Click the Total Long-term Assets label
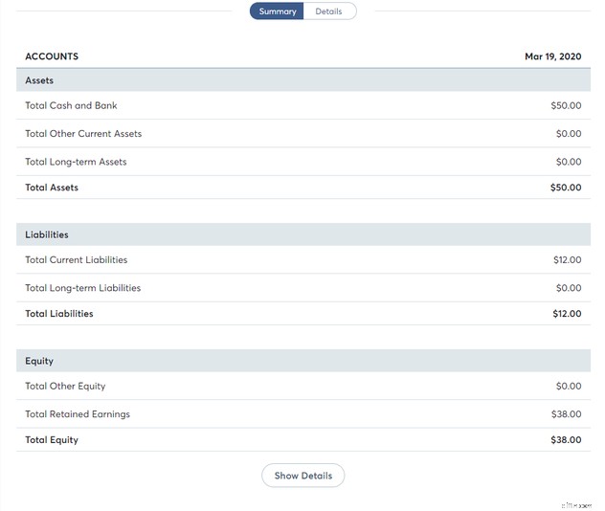This screenshot has height=511, width=605. click(76, 162)
